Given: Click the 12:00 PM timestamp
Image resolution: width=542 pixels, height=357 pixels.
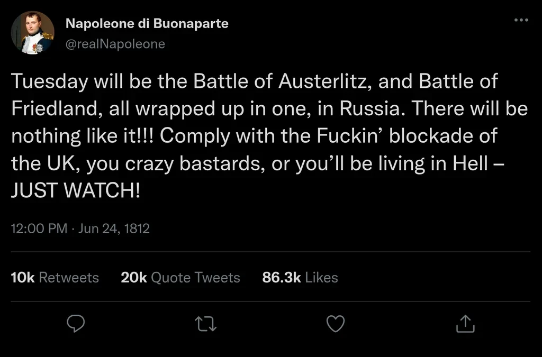Looking at the screenshot, I should 39,229.
